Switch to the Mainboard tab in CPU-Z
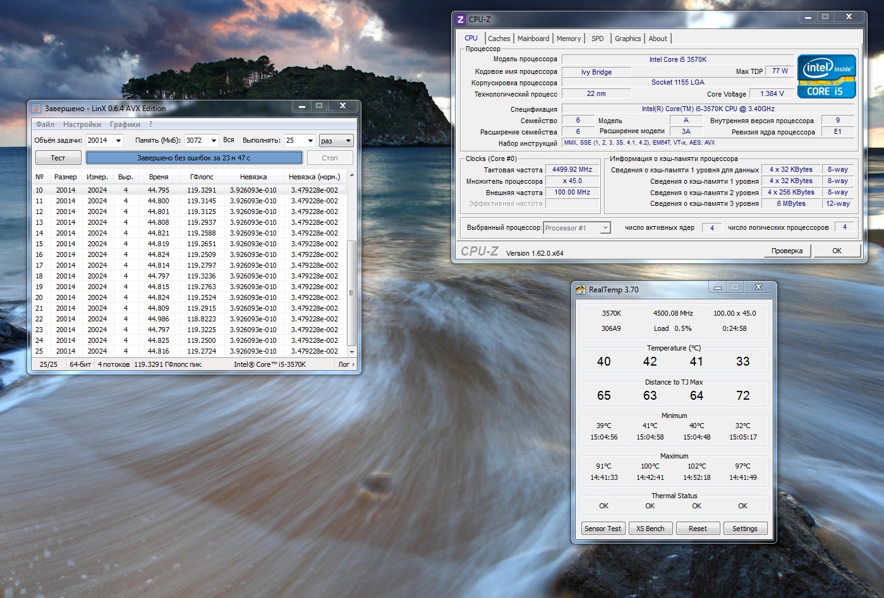Viewport: 884px width, 598px height. coord(533,39)
